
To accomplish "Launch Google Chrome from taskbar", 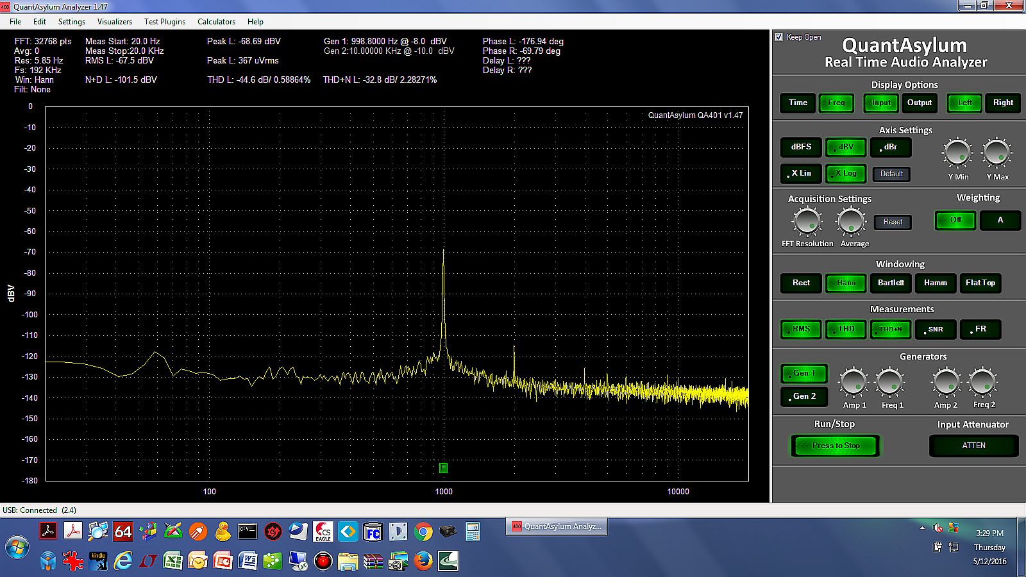I will click(x=423, y=531).
